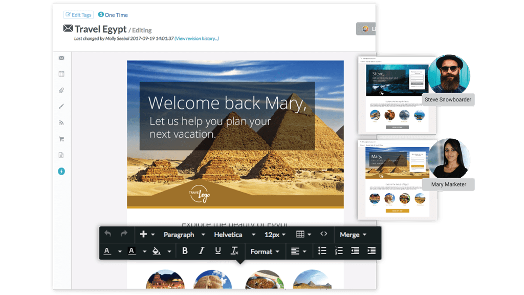Open the Merge menu
The image size is (524, 295).
click(x=353, y=235)
